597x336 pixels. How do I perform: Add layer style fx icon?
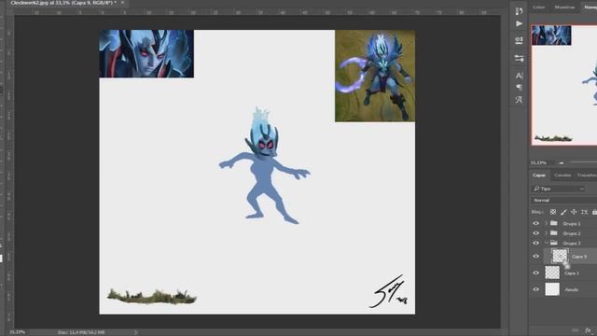589,330
